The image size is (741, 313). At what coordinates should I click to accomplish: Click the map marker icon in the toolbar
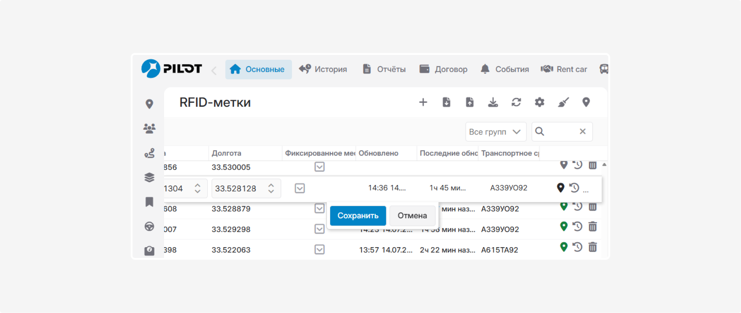pos(586,102)
